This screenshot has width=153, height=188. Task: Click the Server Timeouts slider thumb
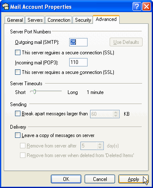(34, 92)
